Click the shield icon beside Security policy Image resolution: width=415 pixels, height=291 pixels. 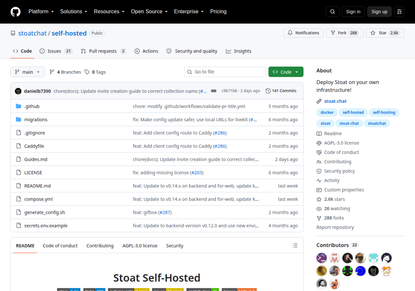click(x=319, y=171)
